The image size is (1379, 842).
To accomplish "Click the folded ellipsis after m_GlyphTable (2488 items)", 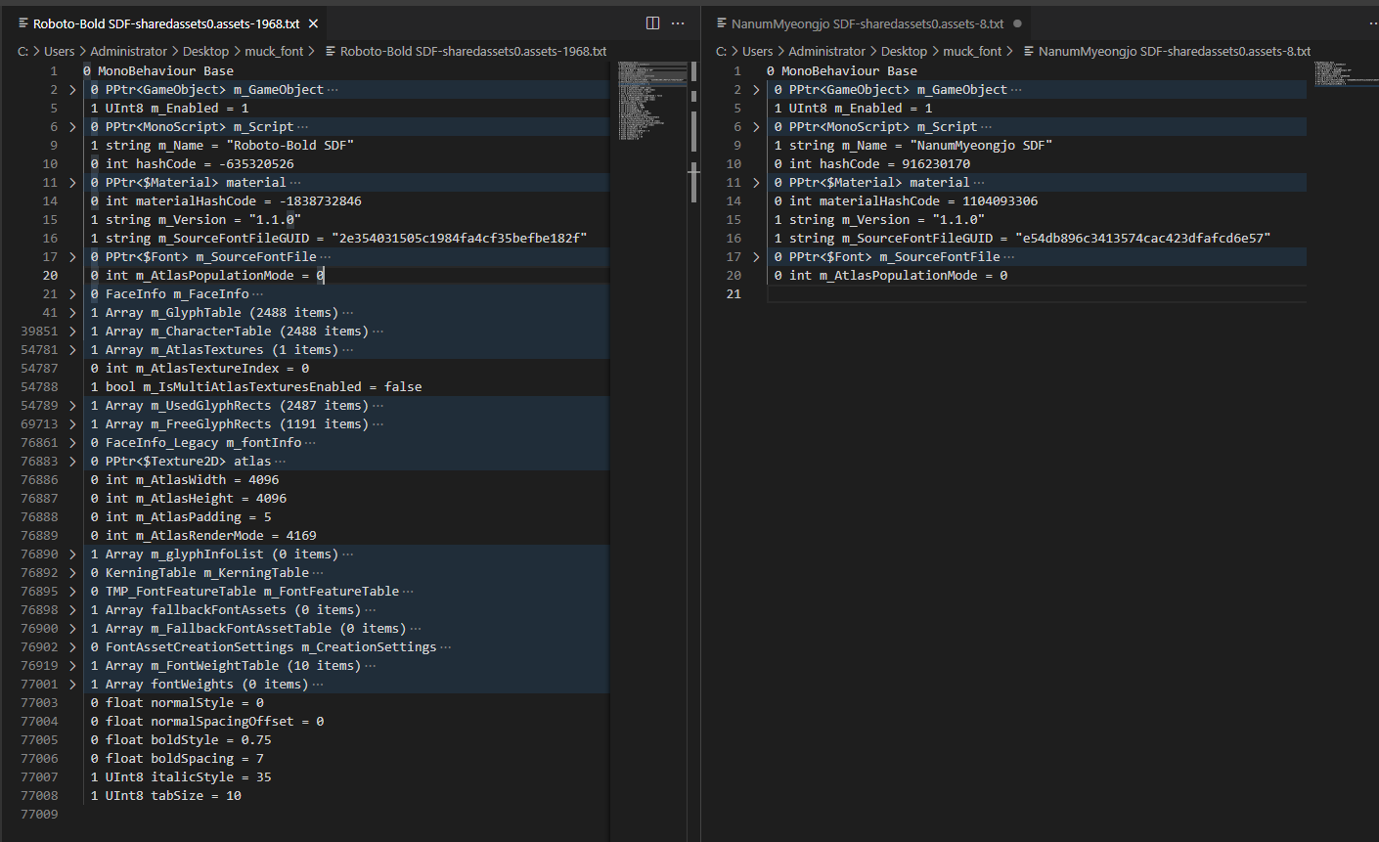I will (x=347, y=313).
